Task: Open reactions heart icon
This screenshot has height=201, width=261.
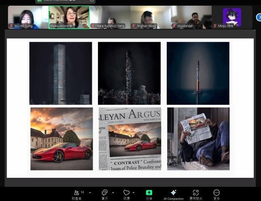Action: (x=126, y=192)
